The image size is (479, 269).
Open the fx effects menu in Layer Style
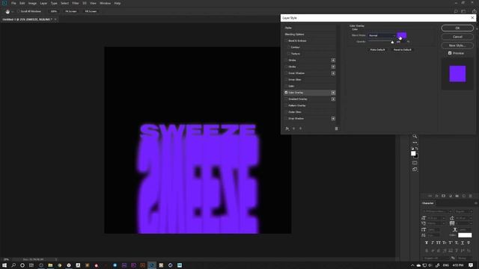coord(287,129)
